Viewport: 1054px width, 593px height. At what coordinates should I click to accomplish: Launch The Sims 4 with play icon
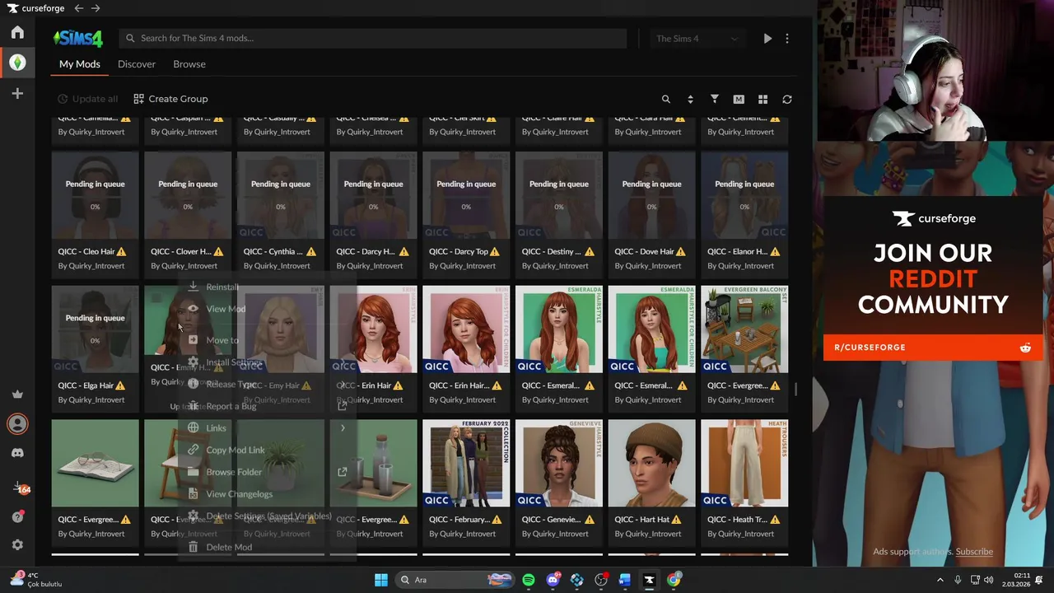[767, 38]
